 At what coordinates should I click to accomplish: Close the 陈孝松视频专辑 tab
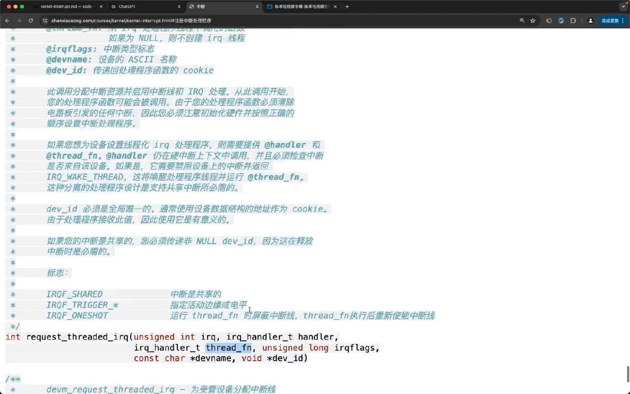335,7
